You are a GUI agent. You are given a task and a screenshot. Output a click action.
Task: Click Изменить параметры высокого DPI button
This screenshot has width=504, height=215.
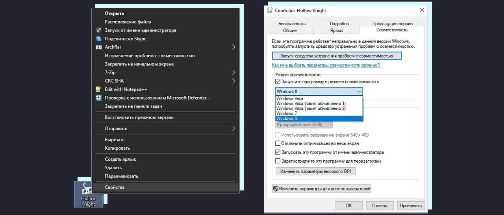point(315,171)
